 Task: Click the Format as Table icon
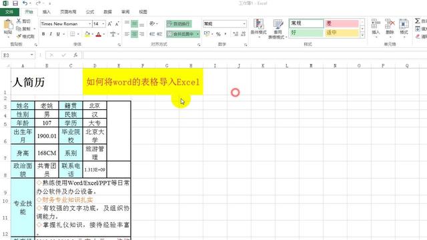pos(278,25)
